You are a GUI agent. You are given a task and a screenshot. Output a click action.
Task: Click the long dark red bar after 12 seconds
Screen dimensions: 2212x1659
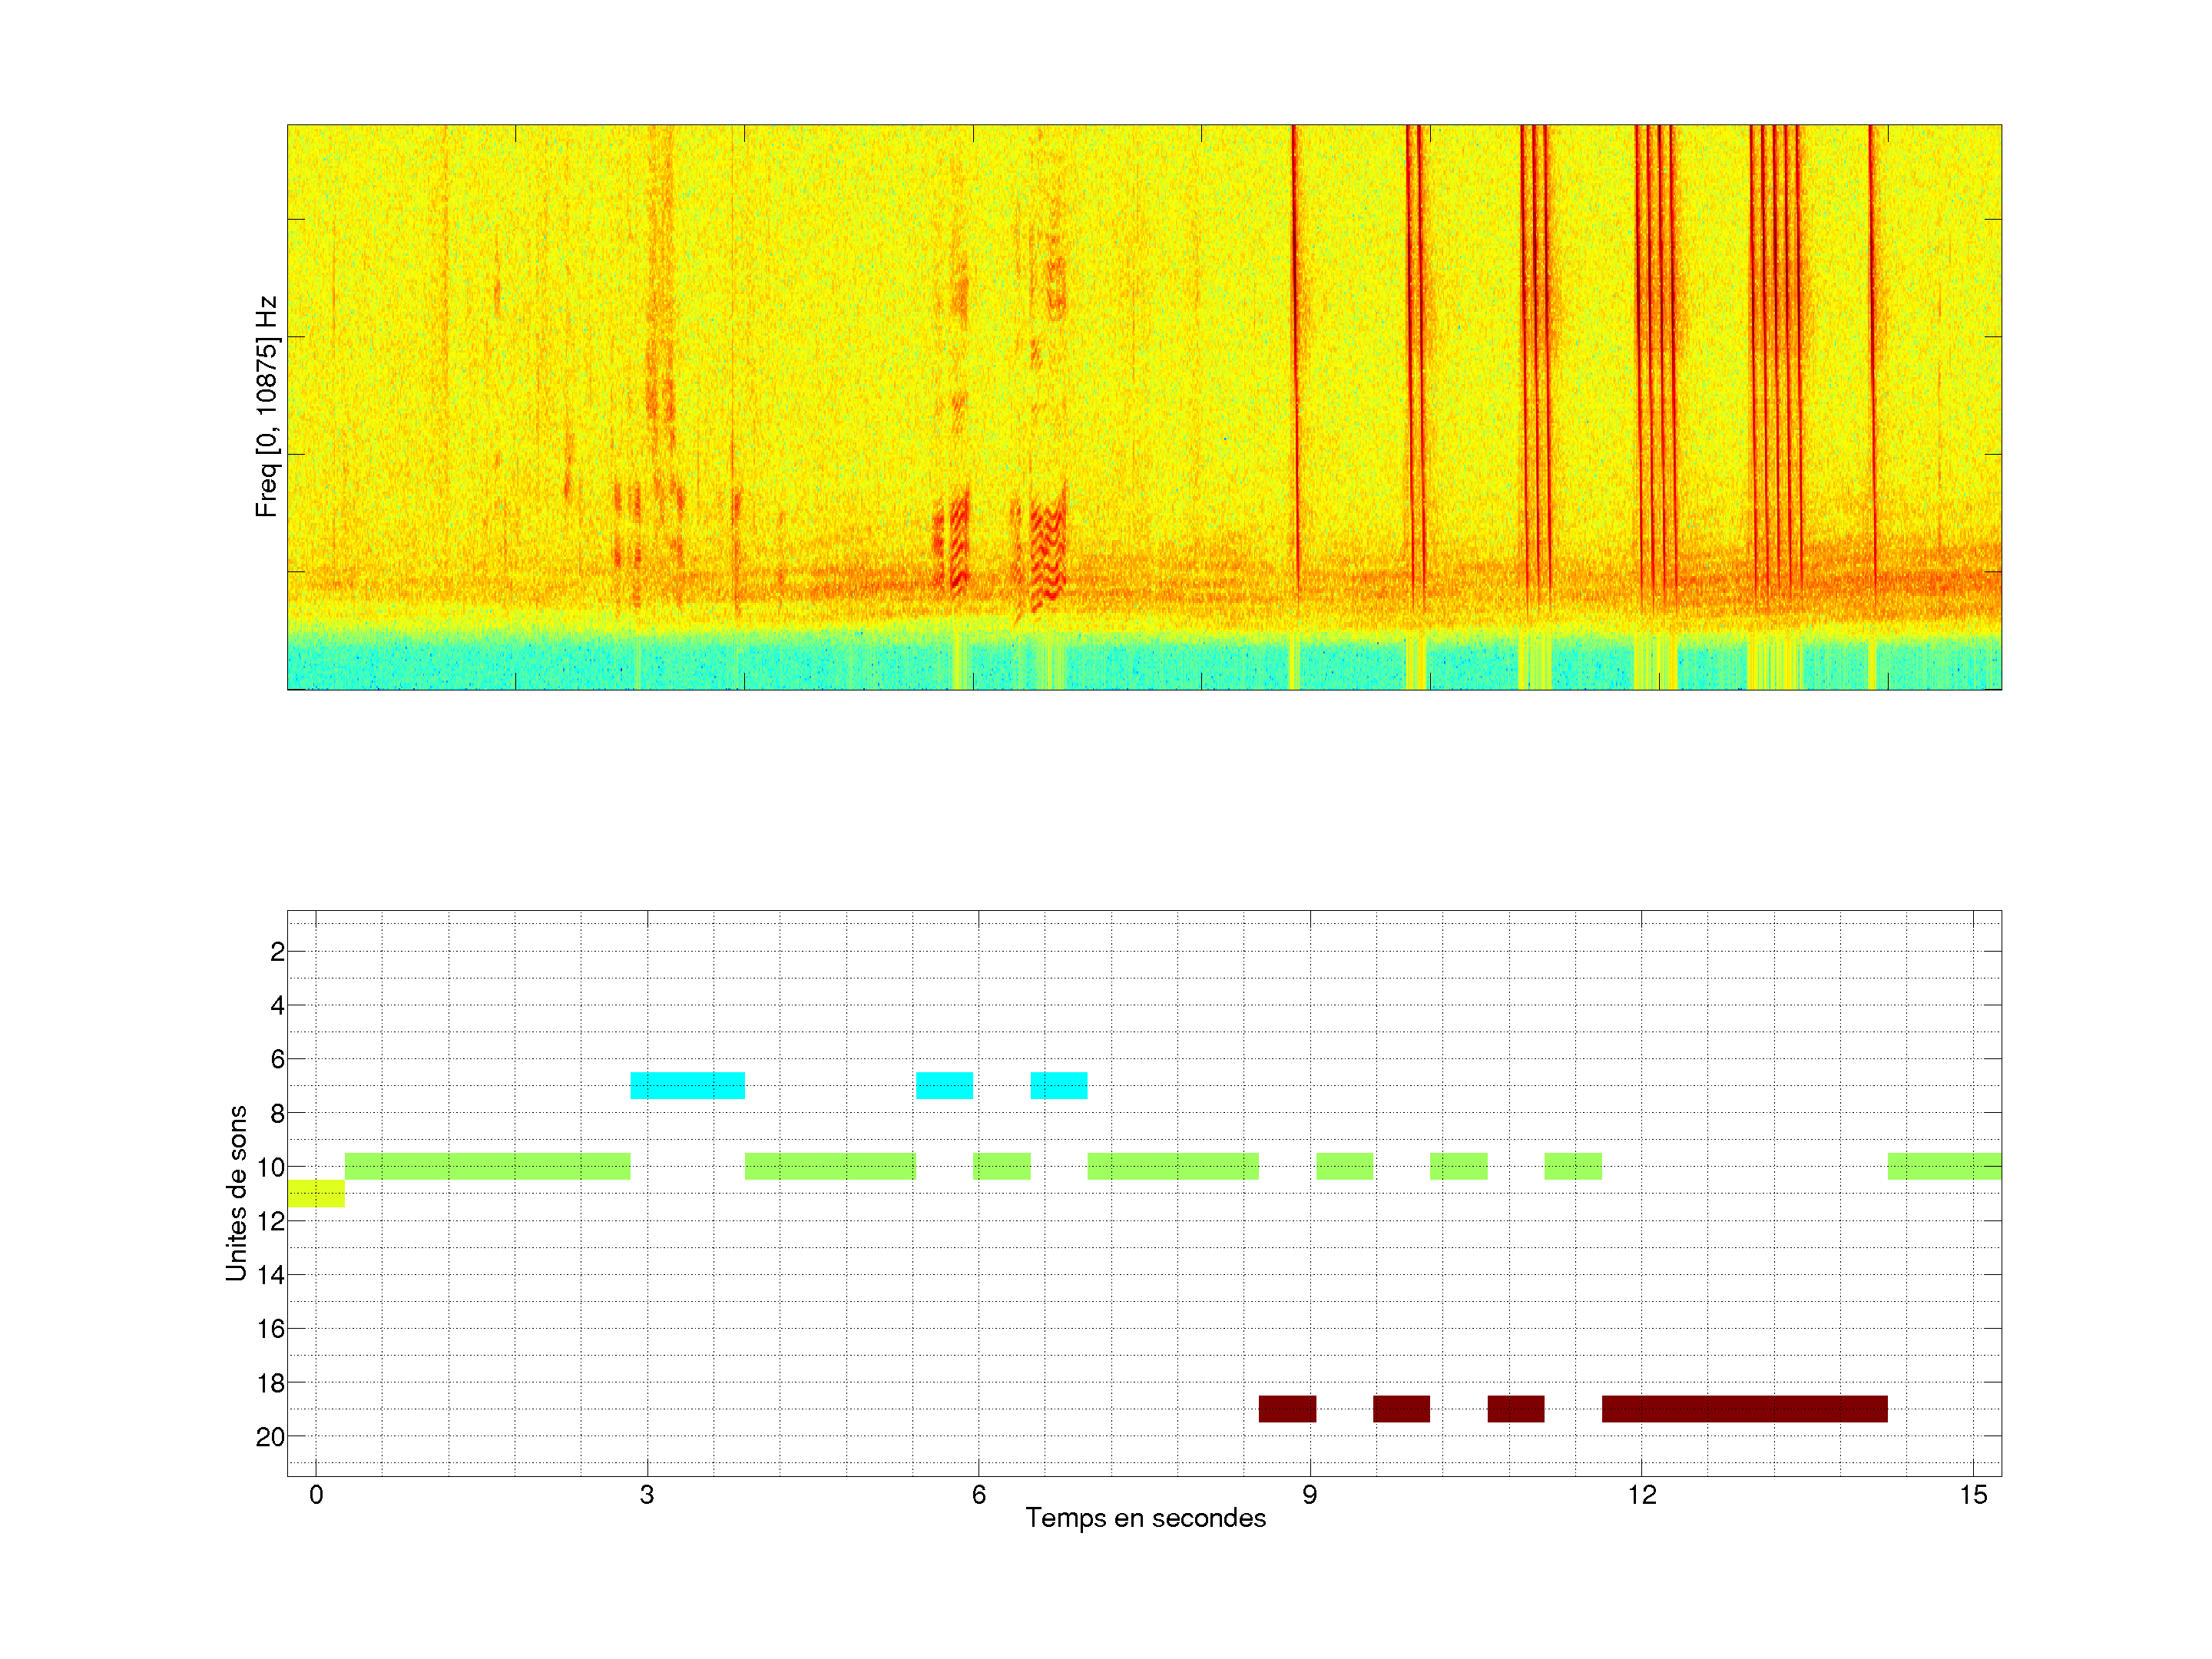click(1744, 1408)
